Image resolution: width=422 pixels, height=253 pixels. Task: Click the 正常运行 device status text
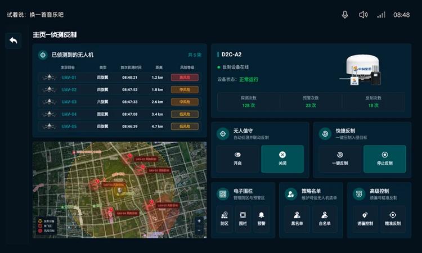[x=249, y=80]
